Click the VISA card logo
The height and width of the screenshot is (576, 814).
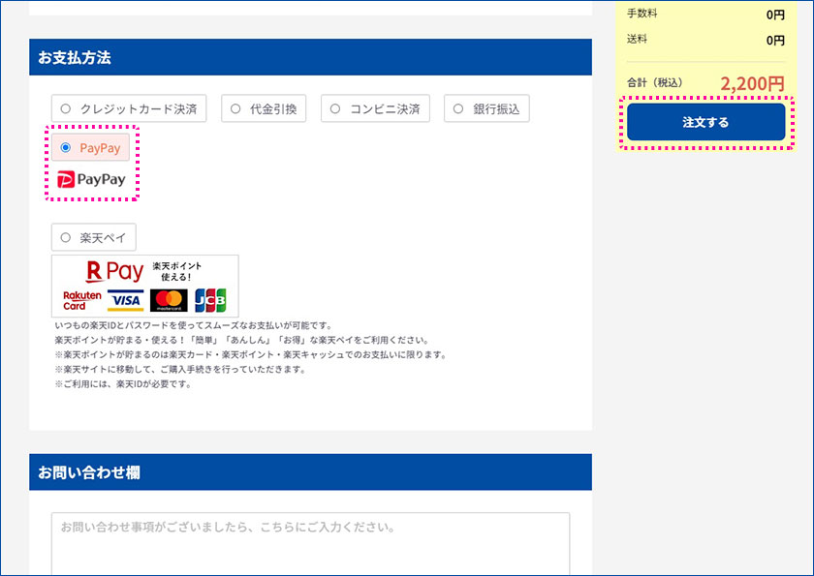click(x=126, y=301)
